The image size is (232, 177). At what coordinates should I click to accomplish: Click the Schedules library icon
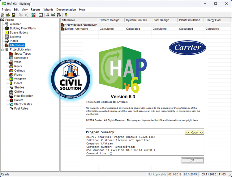point(11,58)
